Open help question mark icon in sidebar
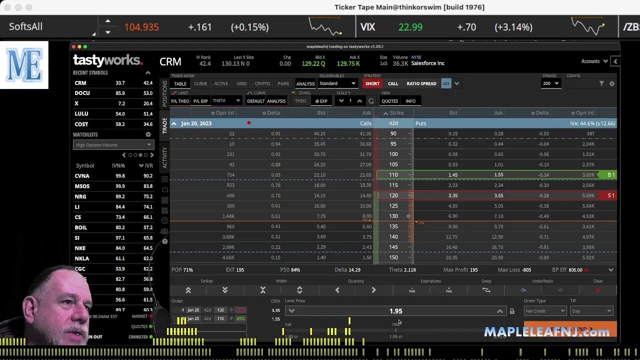 pos(164,241)
